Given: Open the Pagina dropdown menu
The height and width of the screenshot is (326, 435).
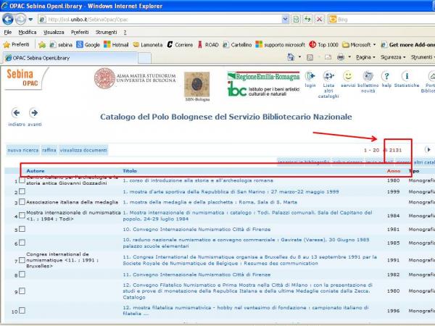Looking at the screenshot, I should pos(365,57).
